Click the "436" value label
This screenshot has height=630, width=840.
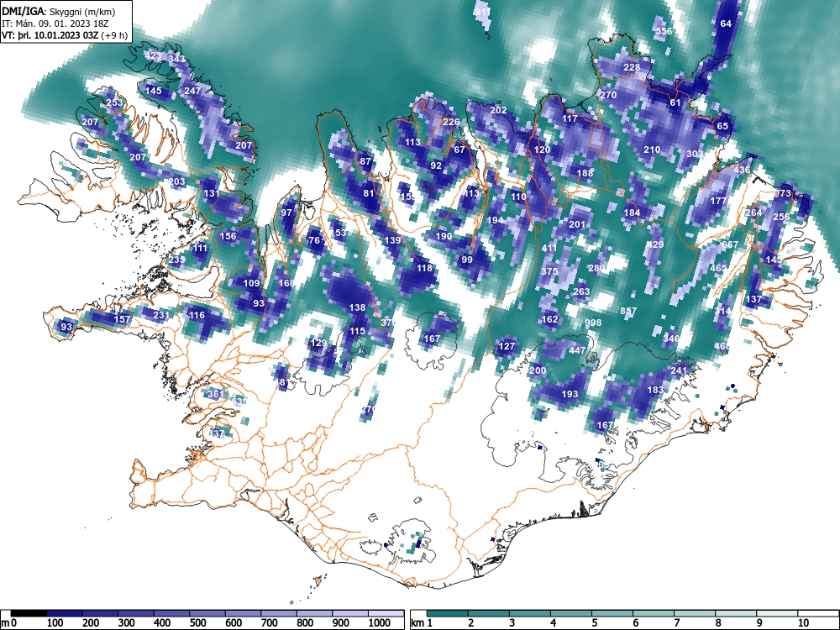pyautogui.click(x=742, y=170)
